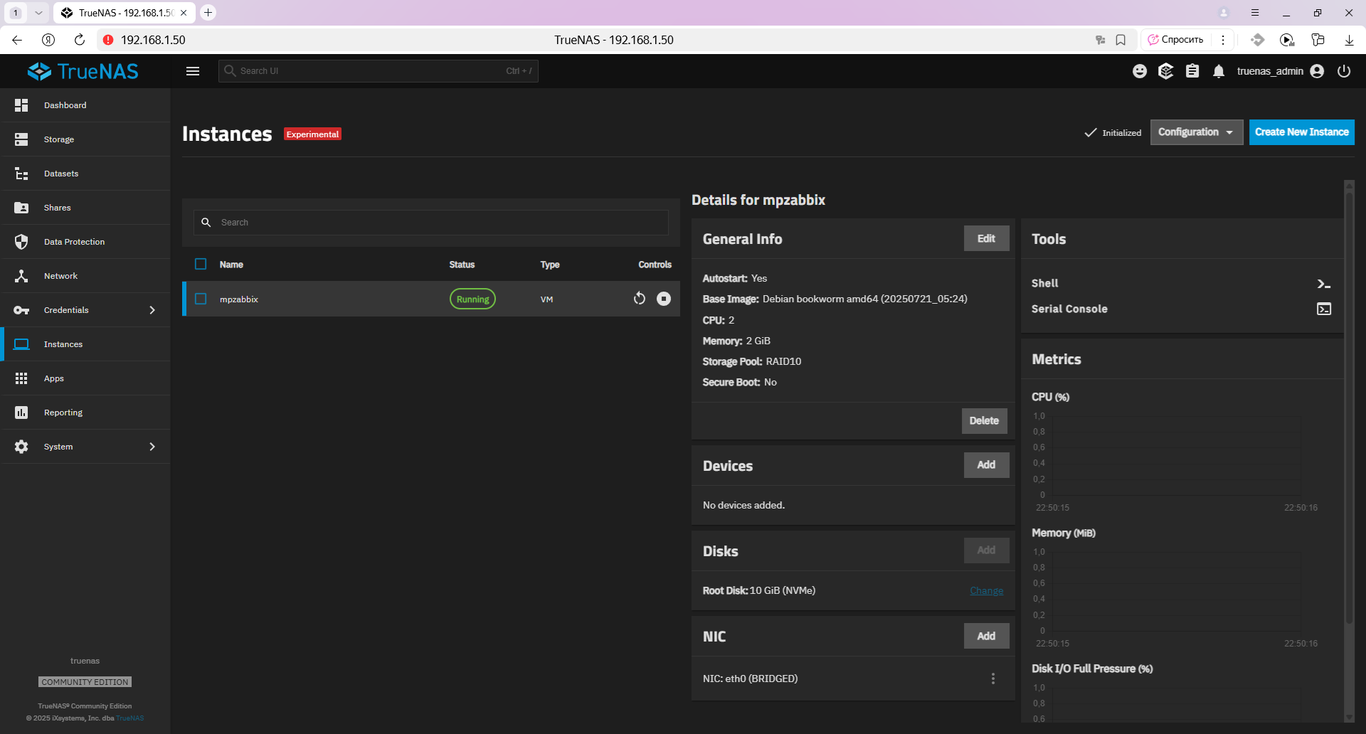This screenshot has height=734, width=1366.
Task: Click the Storage icon in sidebar
Action: (x=21, y=139)
